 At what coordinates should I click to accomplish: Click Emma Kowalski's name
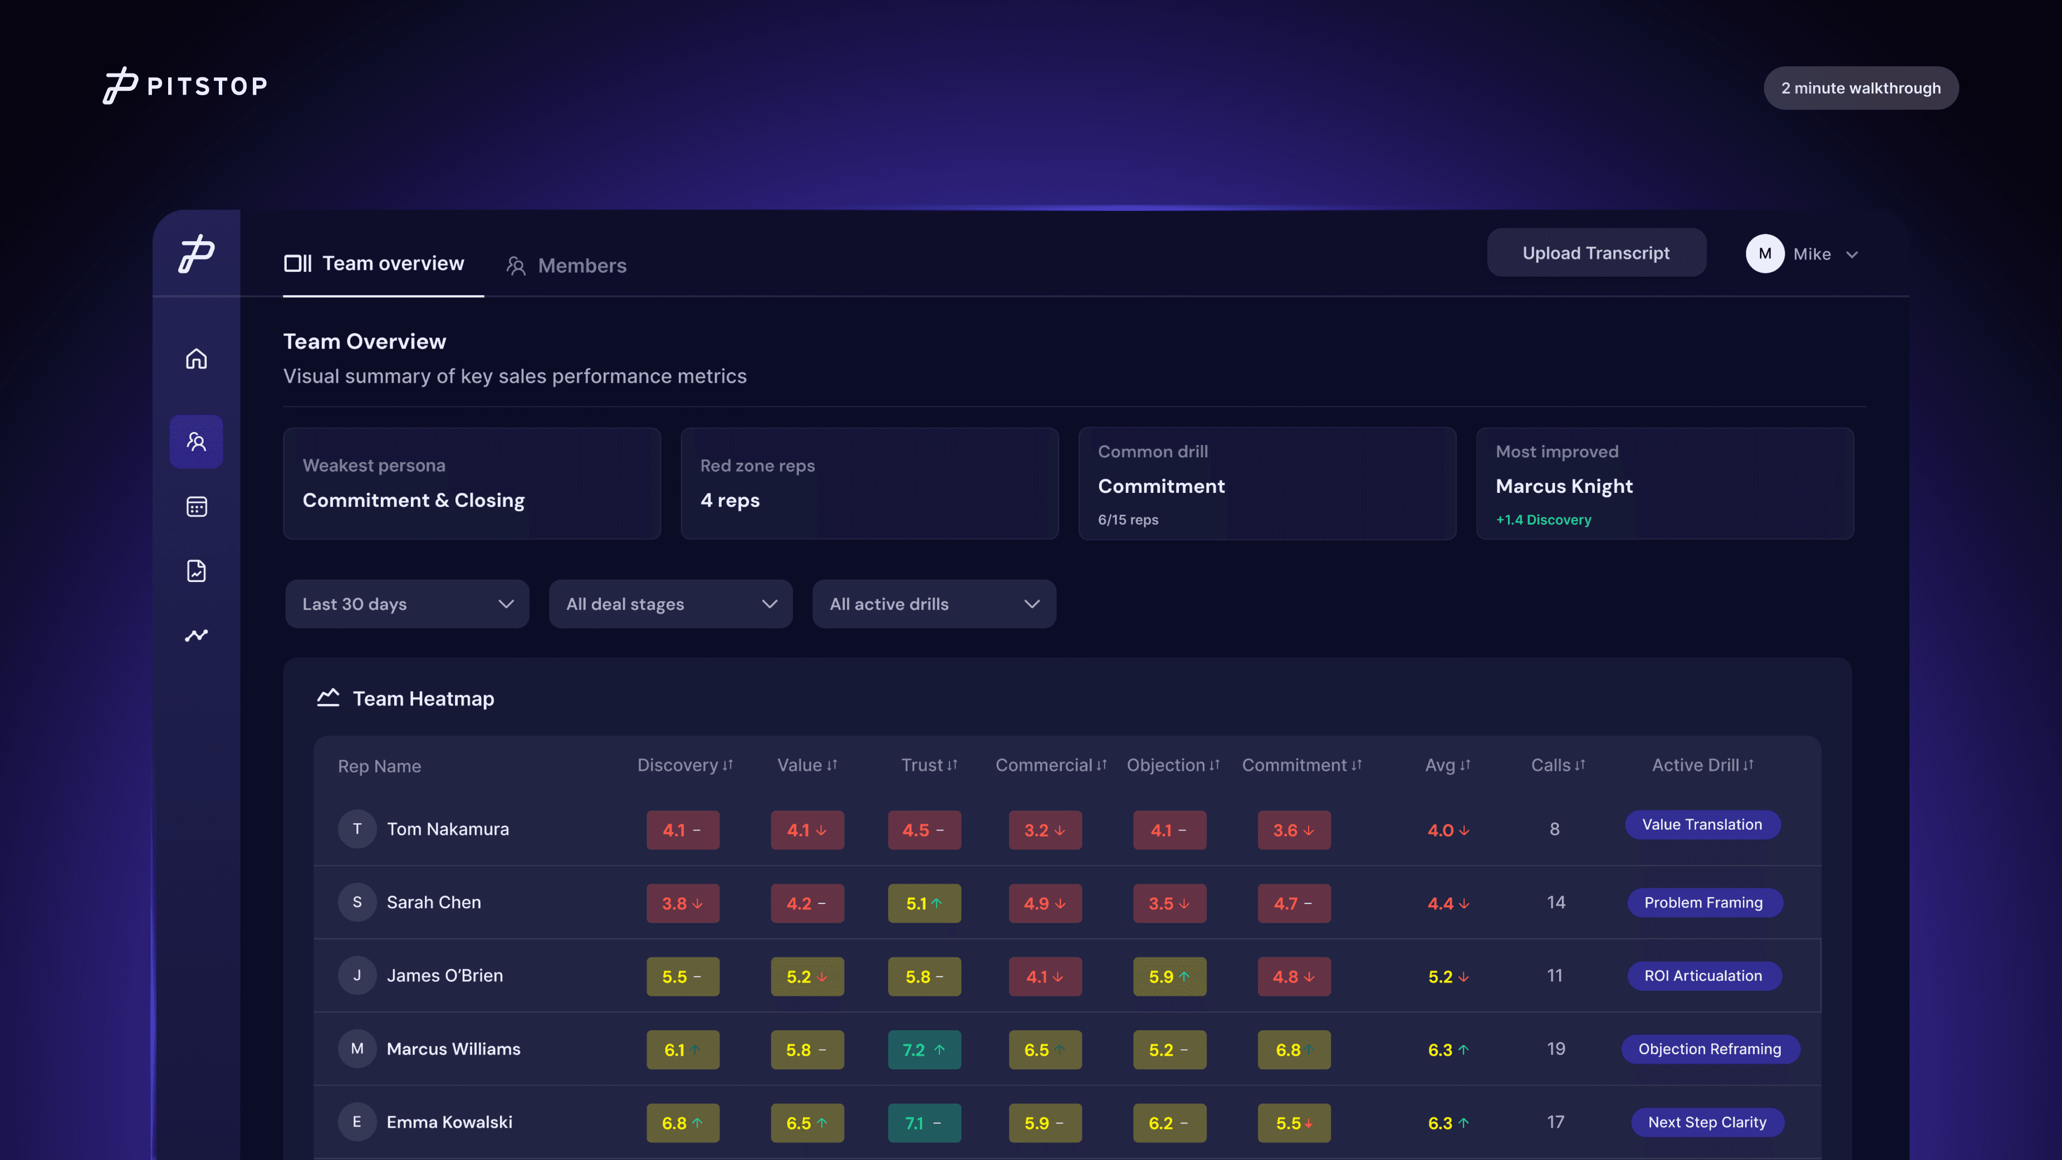[450, 1122]
